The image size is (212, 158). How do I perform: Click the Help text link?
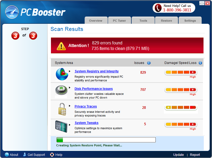[x=59, y=155]
